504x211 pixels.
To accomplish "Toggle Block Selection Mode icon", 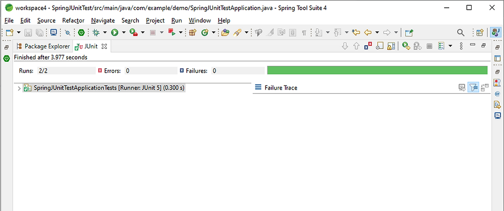I will point(293,32).
